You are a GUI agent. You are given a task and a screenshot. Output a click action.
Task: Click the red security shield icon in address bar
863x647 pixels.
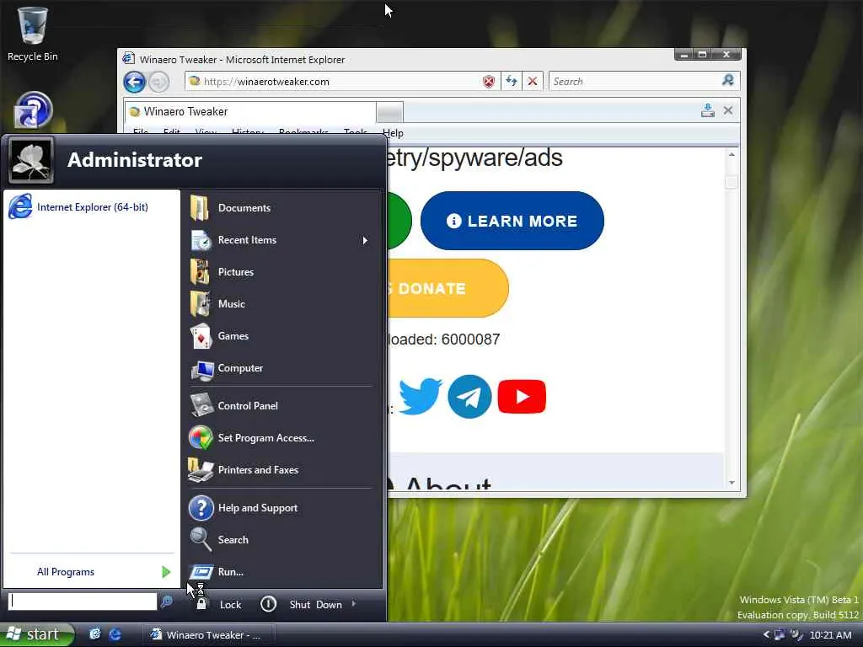coord(489,82)
